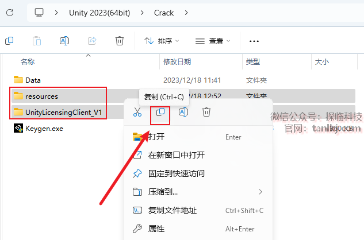Click the highlighted copy icon in context menu

(160, 112)
